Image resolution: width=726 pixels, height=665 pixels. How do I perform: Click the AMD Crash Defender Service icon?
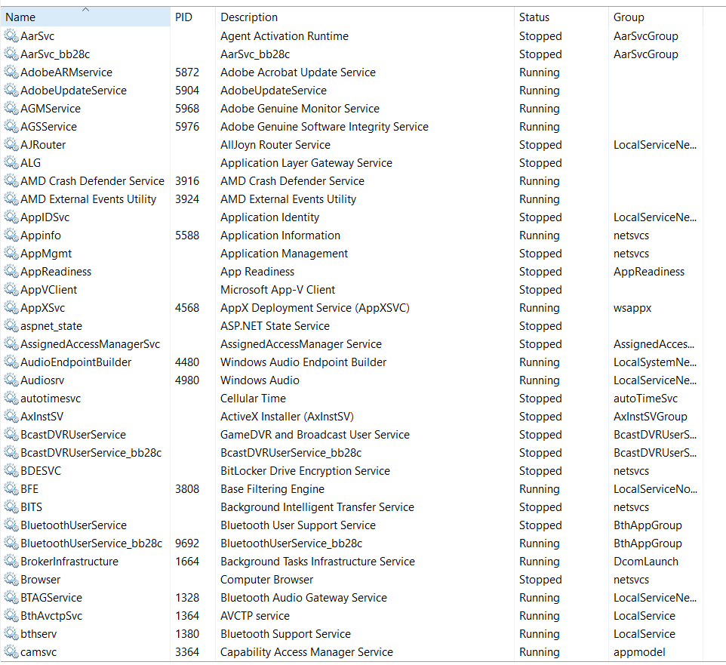pyautogui.click(x=11, y=180)
